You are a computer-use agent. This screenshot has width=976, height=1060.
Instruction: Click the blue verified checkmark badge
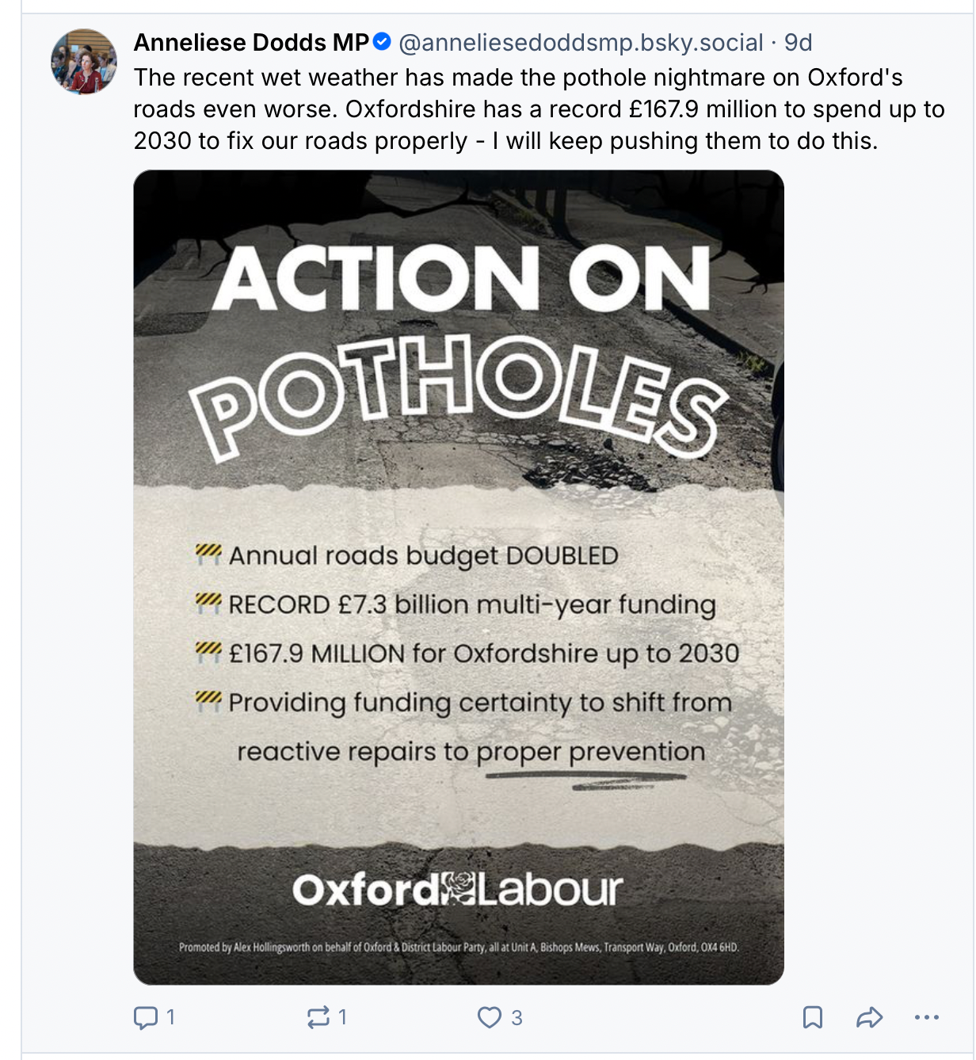382,42
